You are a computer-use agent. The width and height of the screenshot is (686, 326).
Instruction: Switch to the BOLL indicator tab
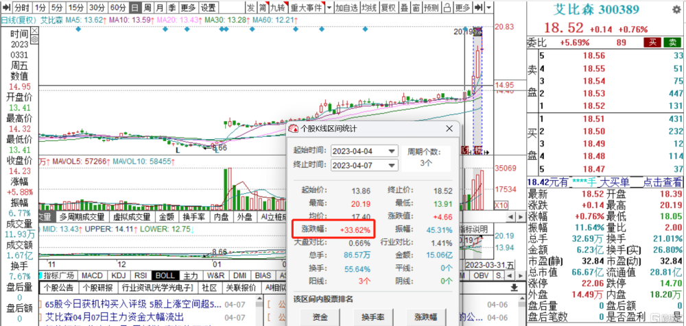pos(165,276)
